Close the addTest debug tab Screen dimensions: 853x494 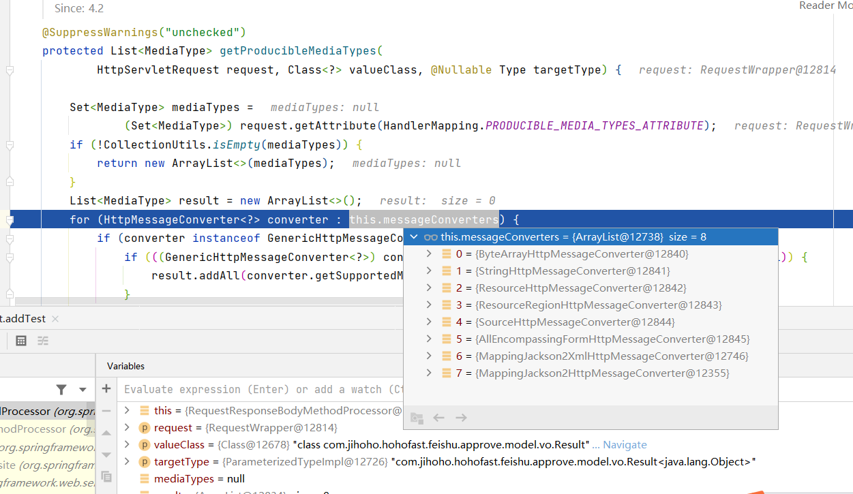pos(55,319)
